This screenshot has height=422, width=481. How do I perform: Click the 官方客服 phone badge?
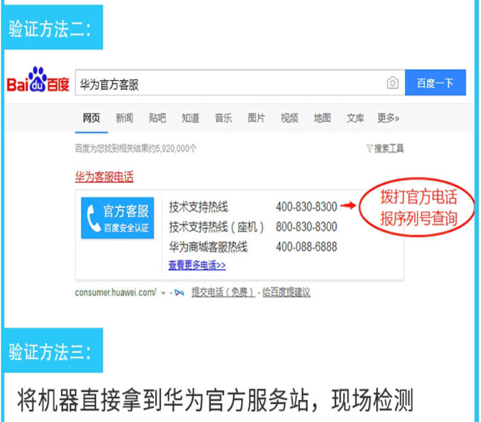click(x=117, y=218)
